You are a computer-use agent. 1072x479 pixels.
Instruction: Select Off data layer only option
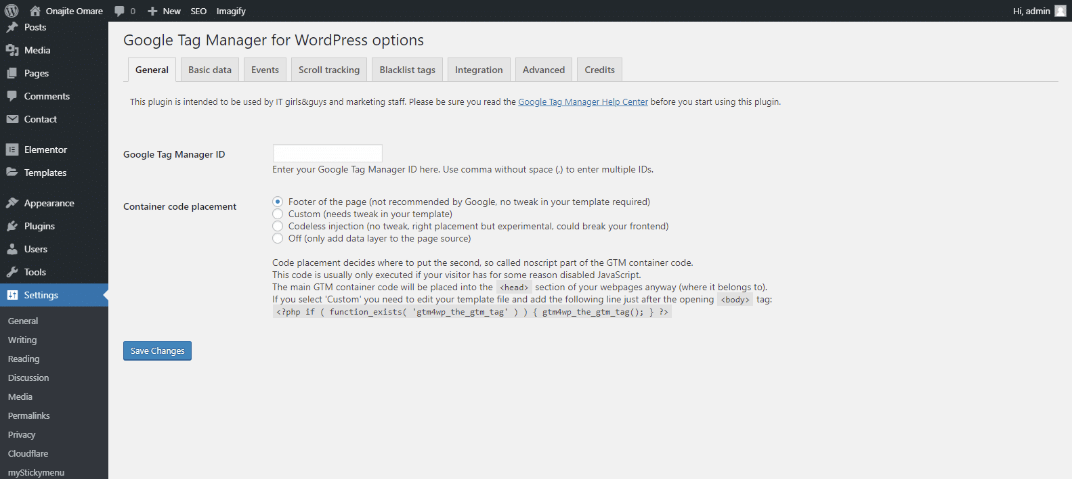click(x=278, y=238)
